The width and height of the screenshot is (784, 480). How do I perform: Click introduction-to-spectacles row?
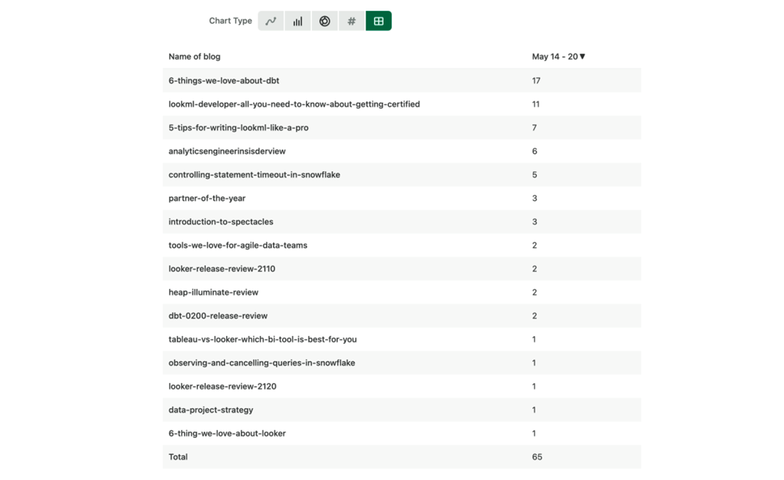(402, 222)
